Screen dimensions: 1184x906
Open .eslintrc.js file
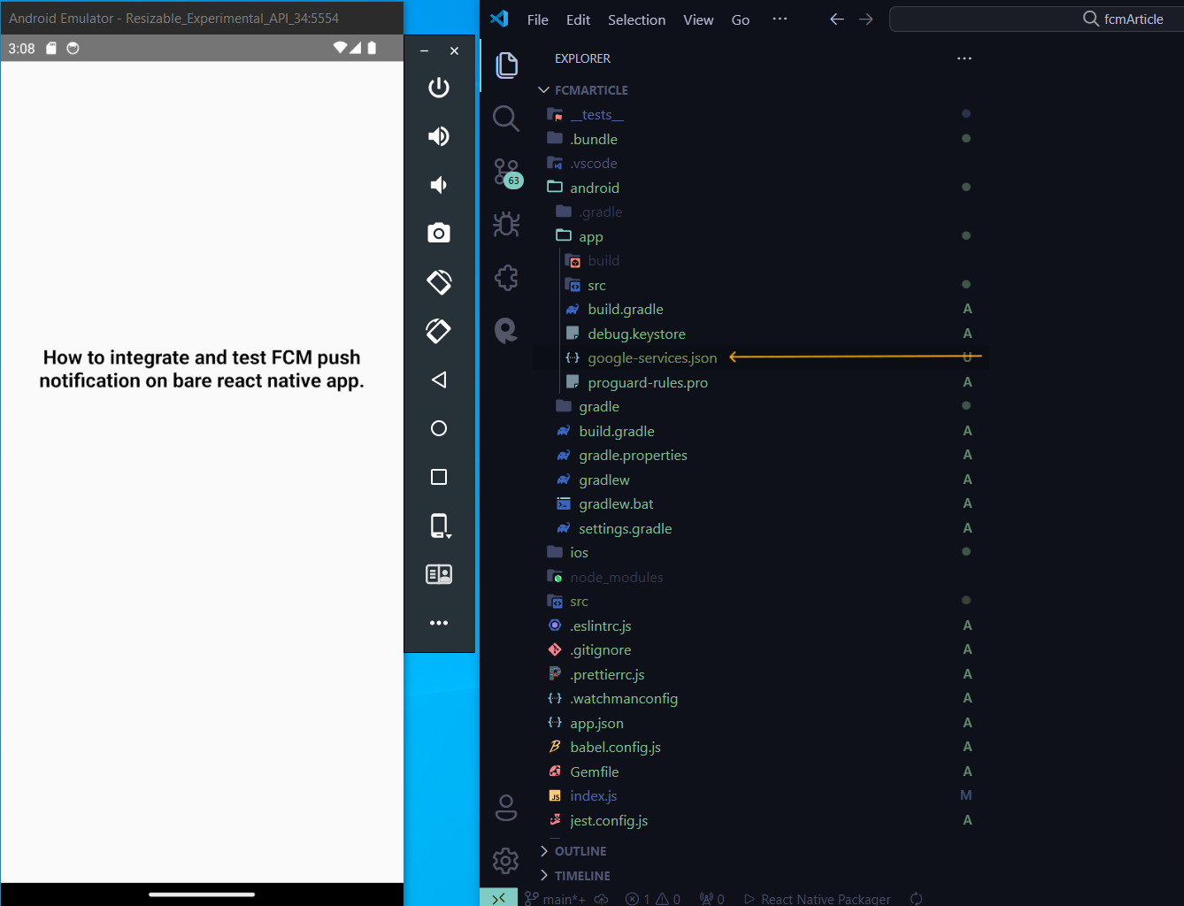[x=761, y=626]
